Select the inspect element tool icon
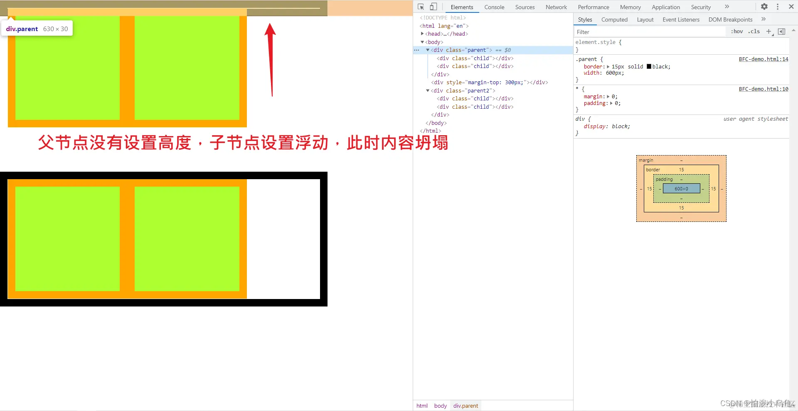 (x=421, y=7)
